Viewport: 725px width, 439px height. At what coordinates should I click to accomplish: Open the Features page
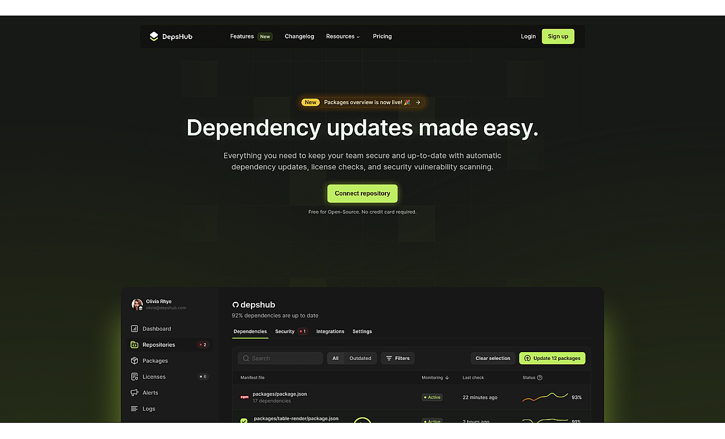(x=242, y=36)
